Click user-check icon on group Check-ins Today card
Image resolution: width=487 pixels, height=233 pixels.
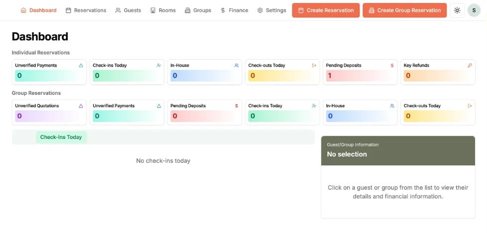[x=314, y=106]
